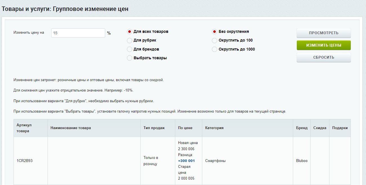This screenshot has height=185, width=366.
Task: Click the "По цене" column header
Action: tap(185, 128)
